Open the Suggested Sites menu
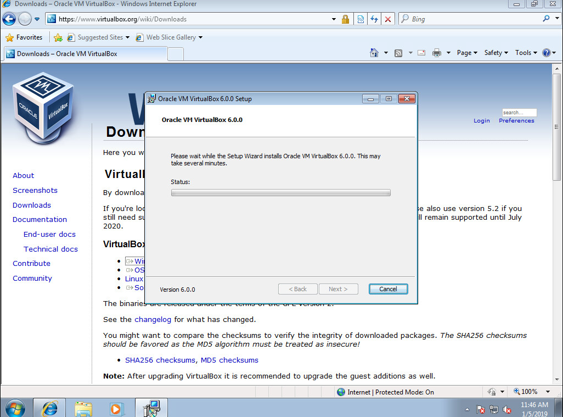563x417 pixels. [x=98, y=37]
